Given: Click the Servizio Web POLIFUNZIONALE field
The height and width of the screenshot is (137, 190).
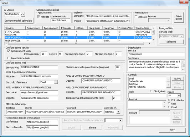Looking at the screenshot, I should [39, 67].
